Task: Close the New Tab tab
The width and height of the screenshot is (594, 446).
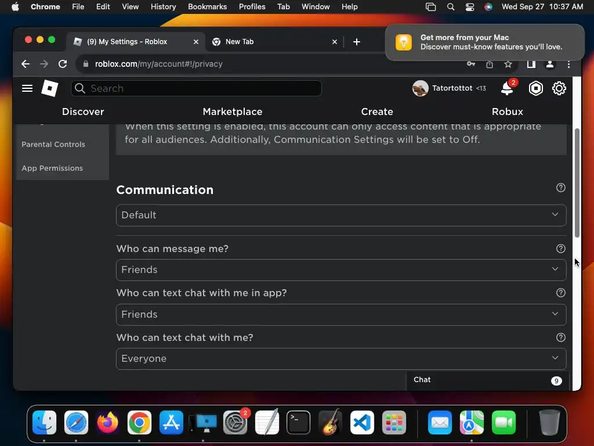Action: click(335, 42)
